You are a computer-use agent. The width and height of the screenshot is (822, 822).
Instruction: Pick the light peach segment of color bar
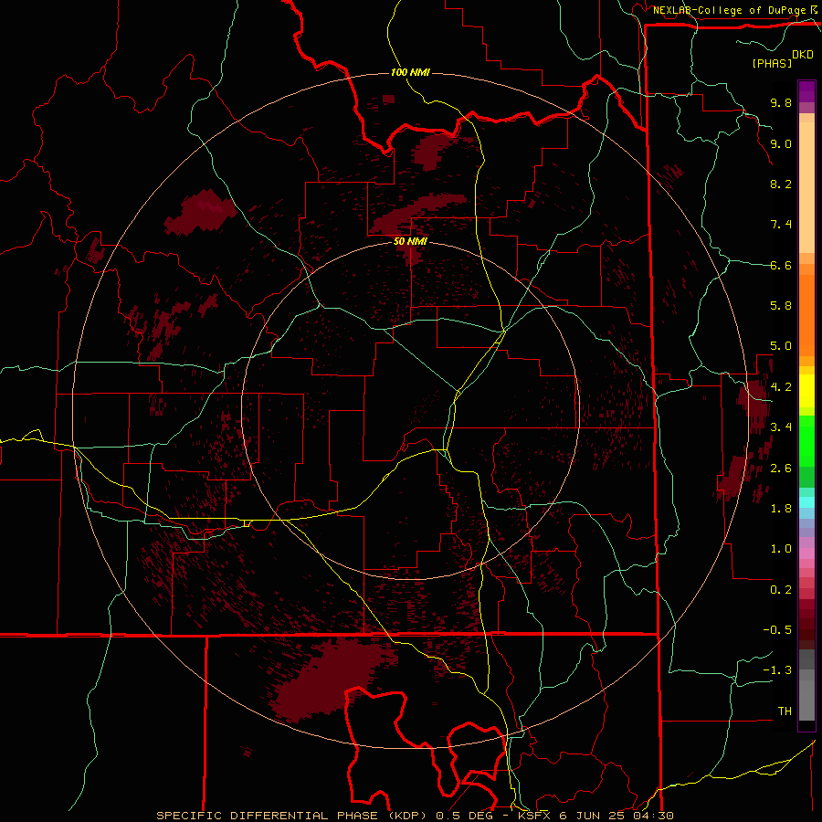[x=806, y=187]
